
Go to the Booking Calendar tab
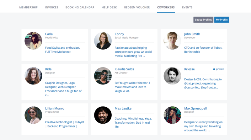point(80,7)
